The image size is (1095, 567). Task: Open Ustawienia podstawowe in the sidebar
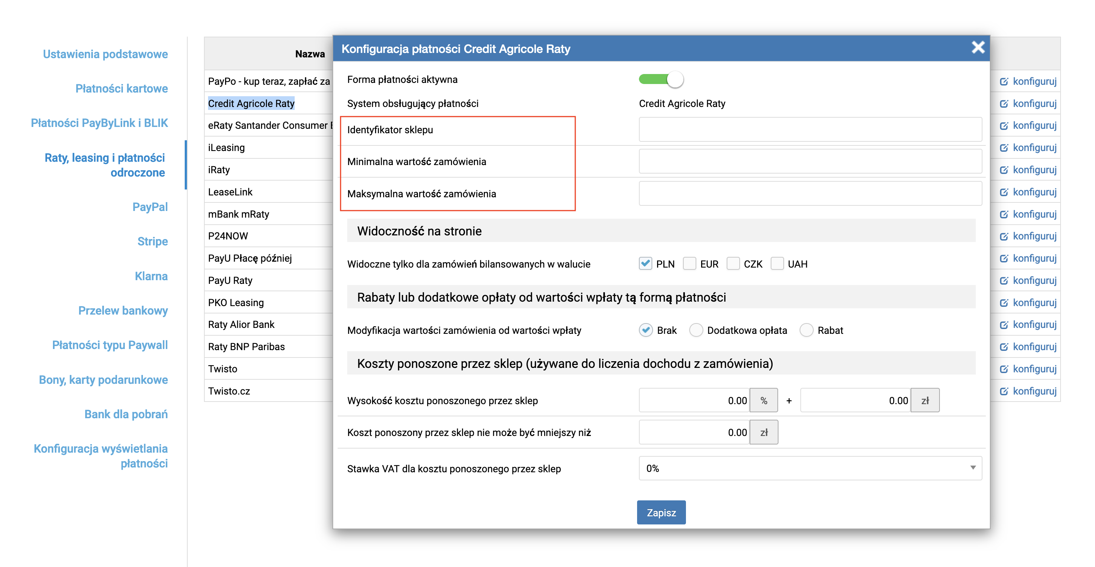tap(105, 54)
